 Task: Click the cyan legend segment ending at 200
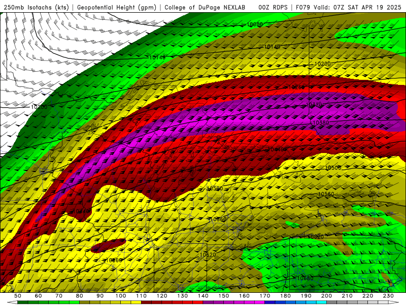[x=321, y=302]
